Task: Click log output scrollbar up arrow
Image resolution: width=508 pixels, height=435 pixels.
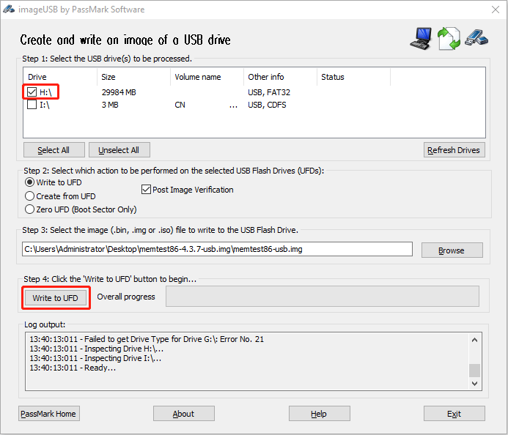Action: click(474, 340)
